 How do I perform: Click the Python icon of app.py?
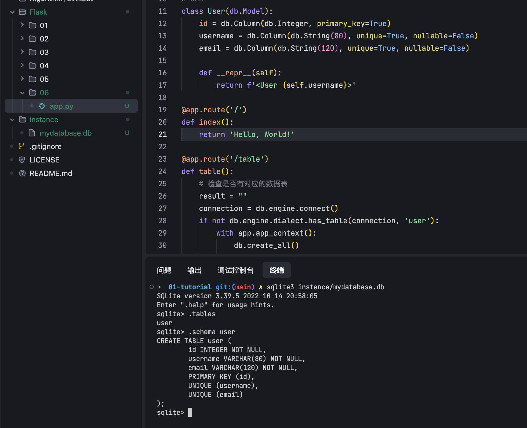click(x=42, y=106)
